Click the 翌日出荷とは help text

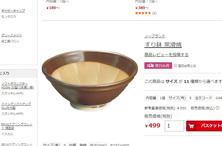[x=187, y=66]
